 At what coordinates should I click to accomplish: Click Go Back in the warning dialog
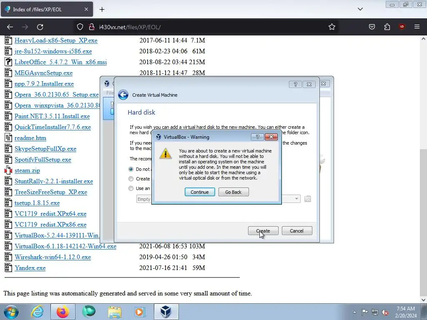click(x=234, y=192)
